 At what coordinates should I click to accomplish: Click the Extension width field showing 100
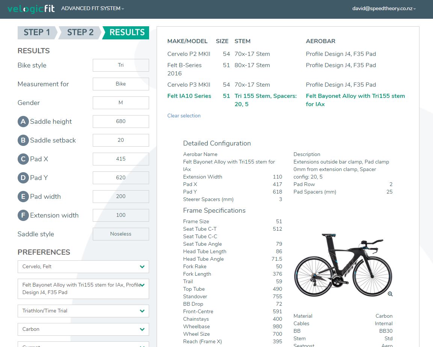121,215
